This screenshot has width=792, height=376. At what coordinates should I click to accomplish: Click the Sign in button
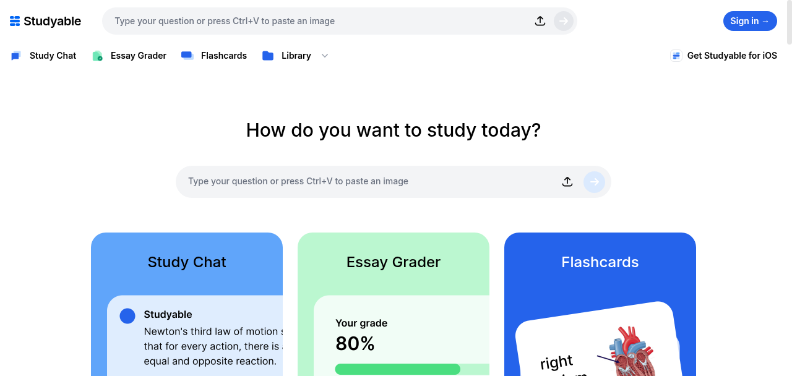tap(750, 21)
